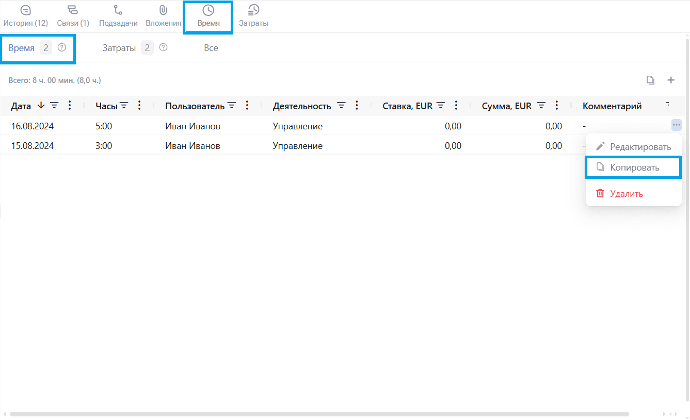Open the Связи (1) tab

coord(73,16)
